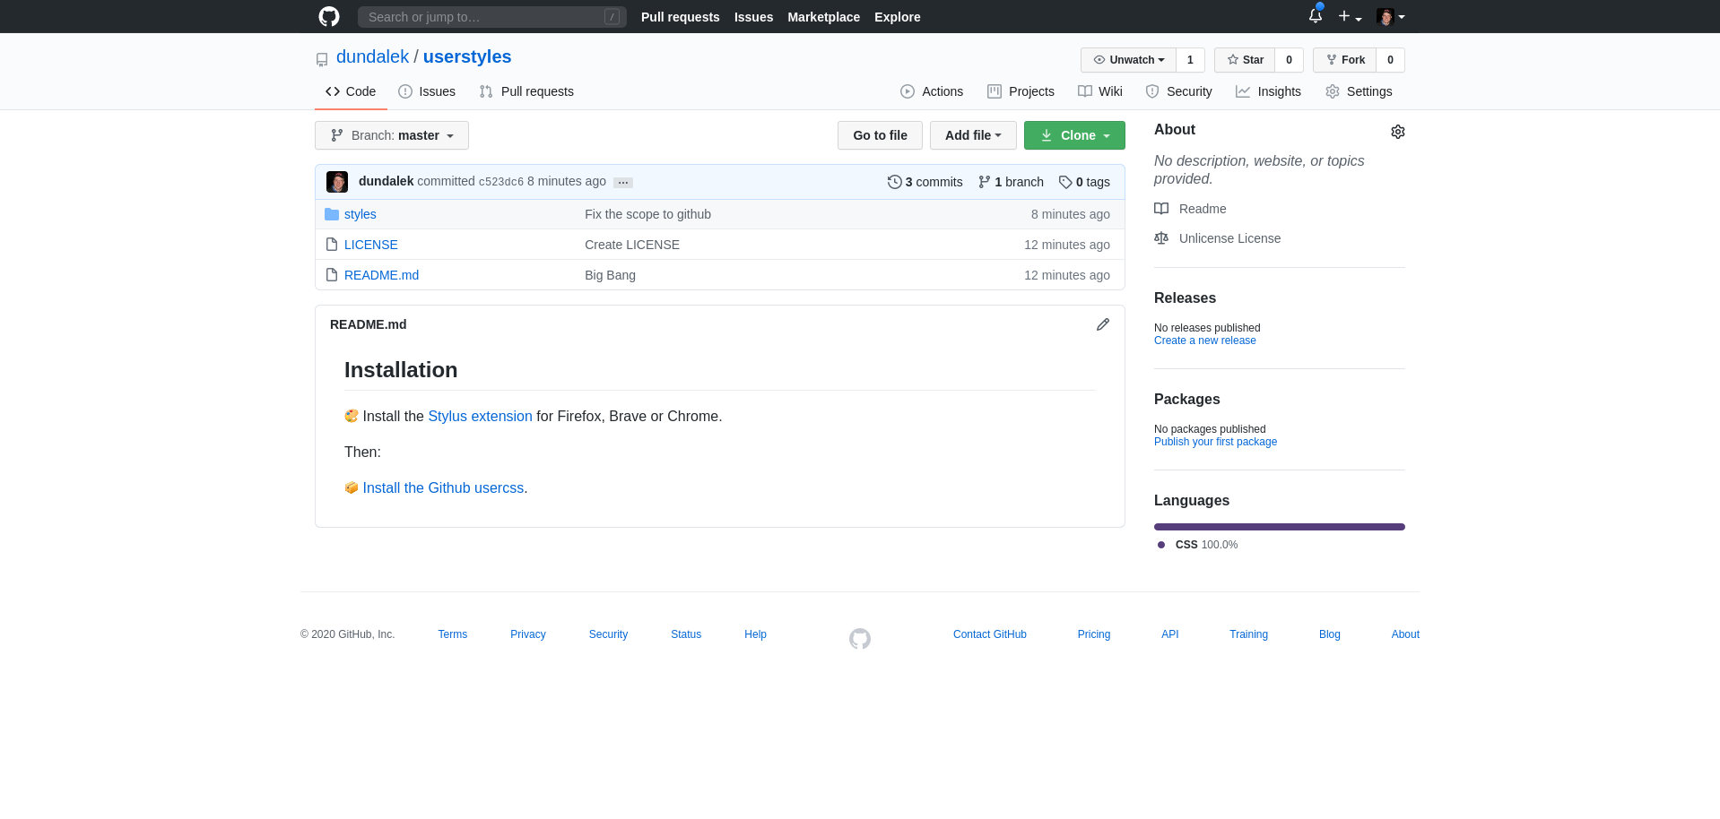Viewport: 1720px width, 819px height.
Task: Open the Branch: master dropdown
Action: 392,135
